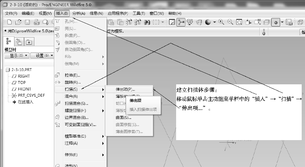
Task: Open the 应用程序(P) menu
Action: tap(118, 13)
